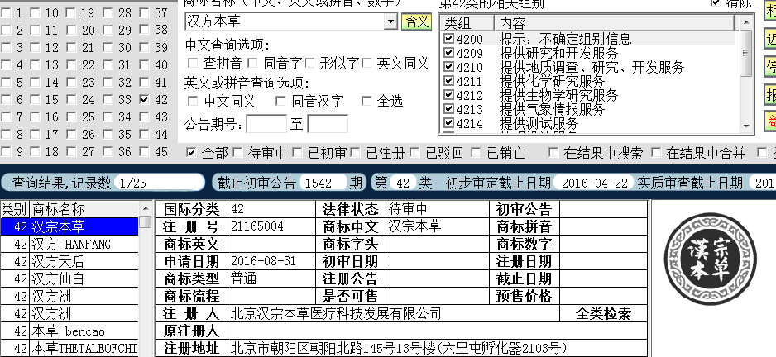Enable the 查拼音 option
This screenshot has height=357, width=776.
193,63
